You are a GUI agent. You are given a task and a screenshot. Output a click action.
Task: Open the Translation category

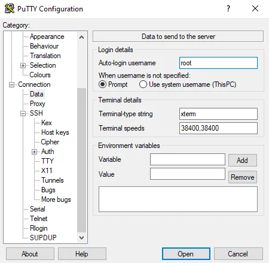pos(45,56)
